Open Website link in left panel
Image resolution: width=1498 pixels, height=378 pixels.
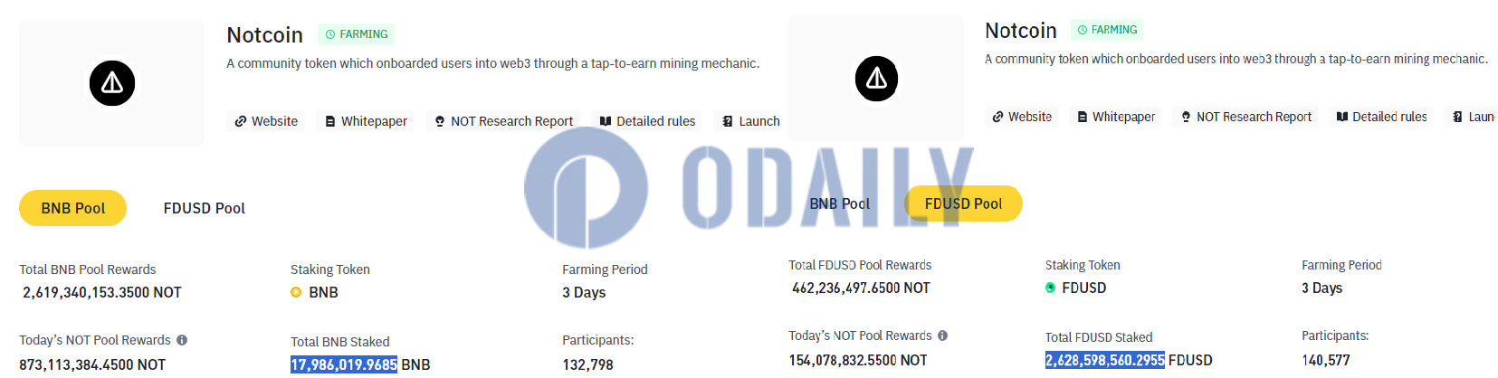[x=266, y=121]
